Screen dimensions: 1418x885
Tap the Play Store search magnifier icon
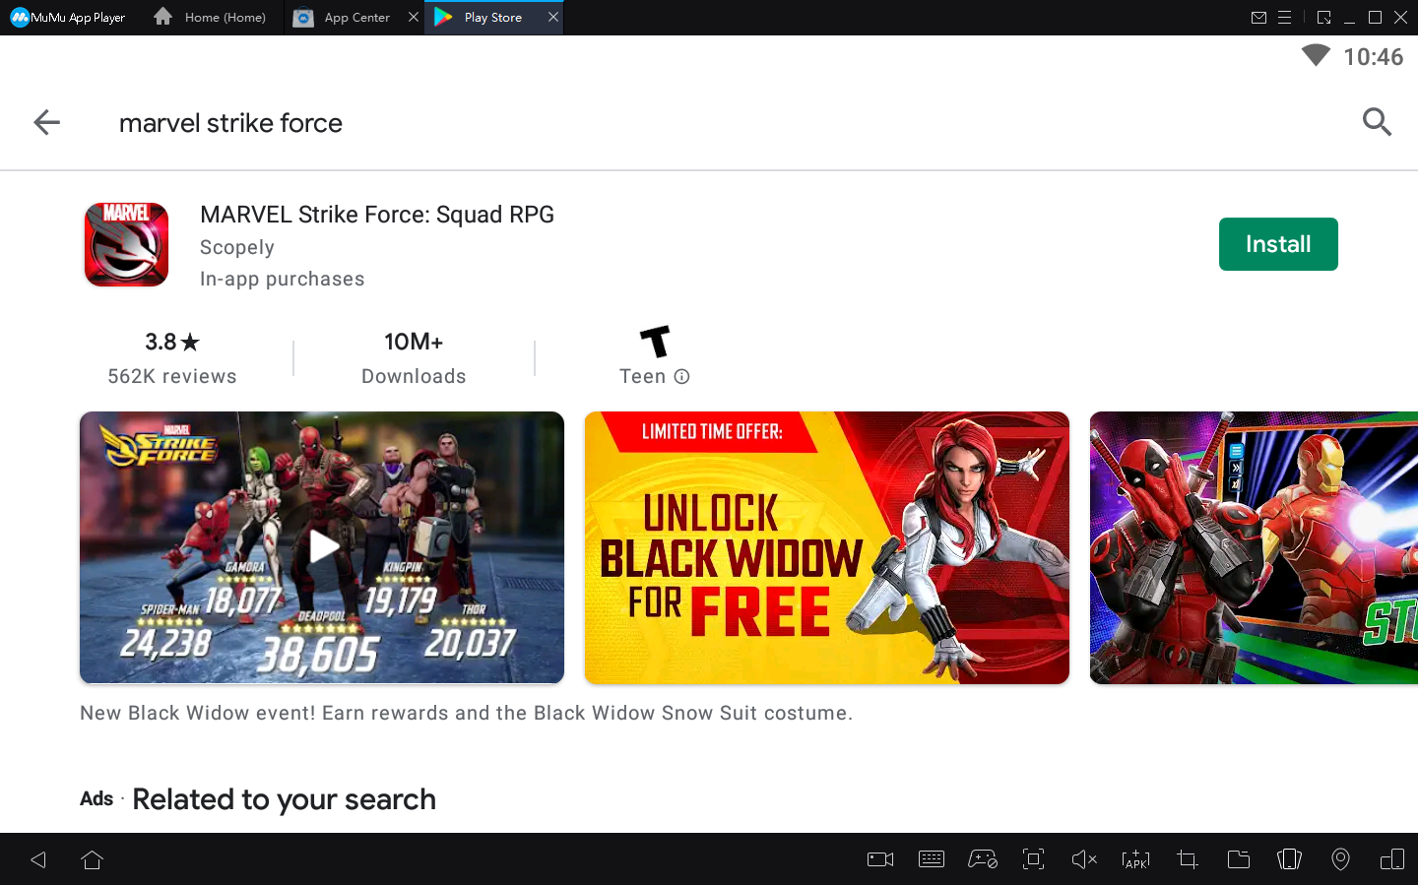click(x=1377, y=122)
